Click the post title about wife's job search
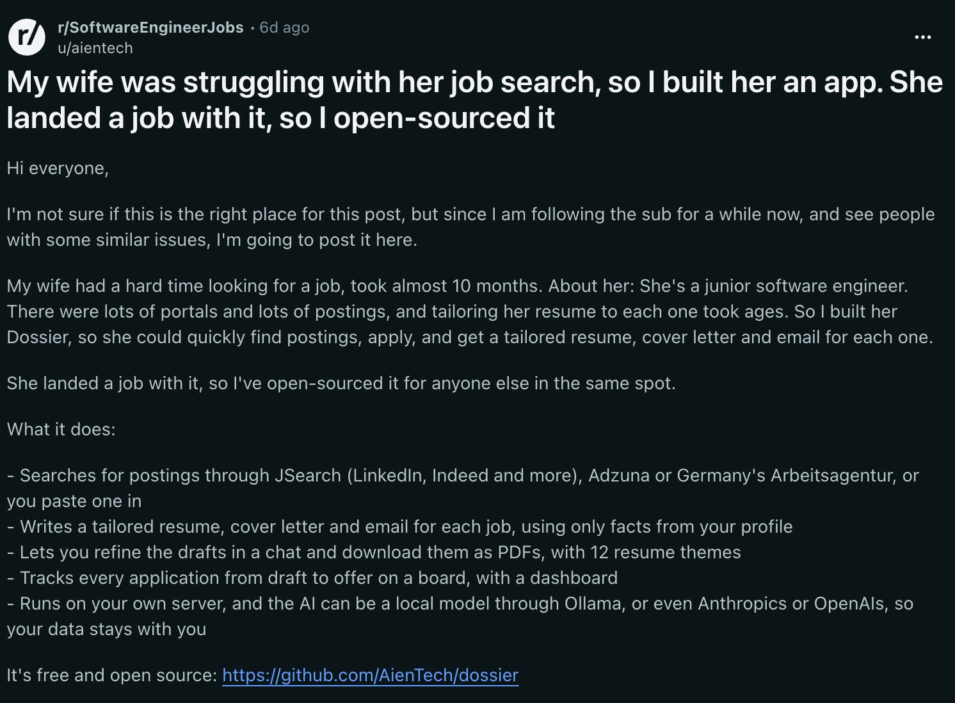 coord(474,100)
